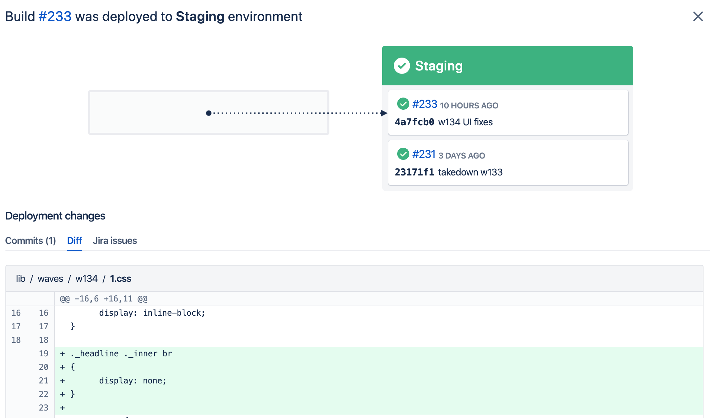Select the success check icon next to build #231
Screen dimensions: 713x418
coord(403,154)
